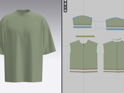Viewport: 124px width, 93px height.
Task: Select the right sleeve pattern piece
Action: (x=115, y=22)
